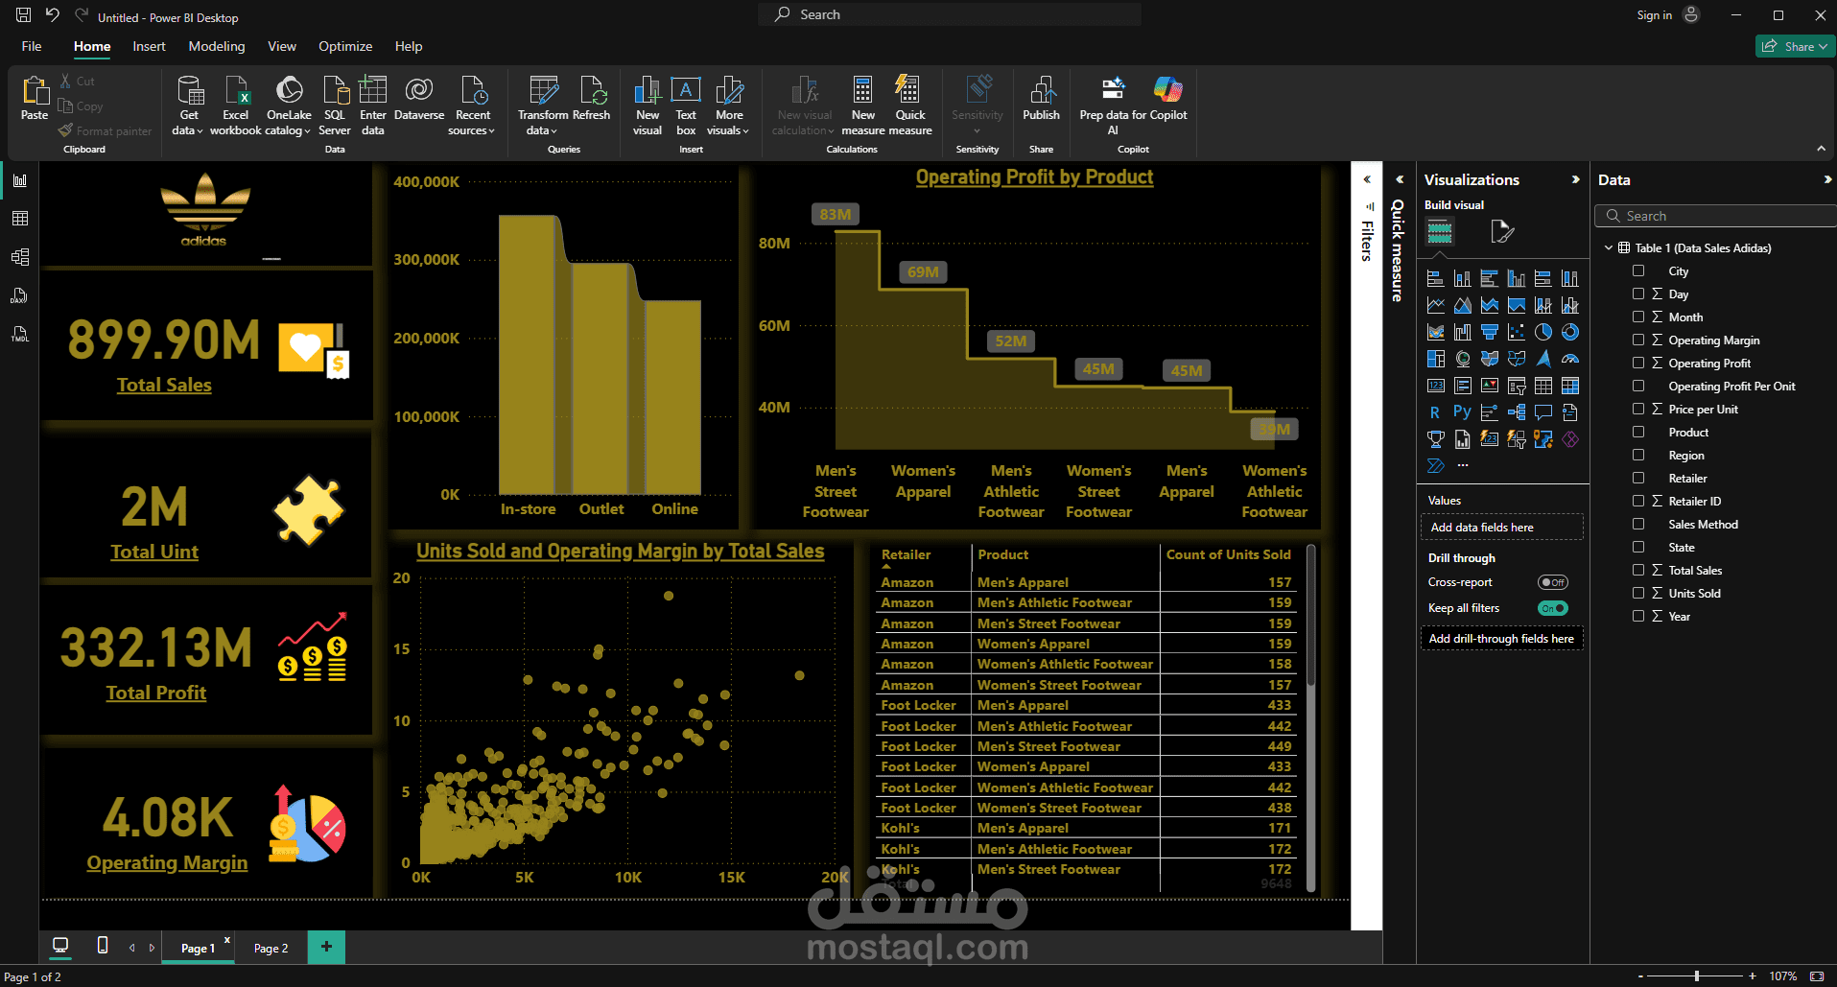Open the Help ribbon tab
This screenshot has height=987, width=1837.
[x=409, y=46]
